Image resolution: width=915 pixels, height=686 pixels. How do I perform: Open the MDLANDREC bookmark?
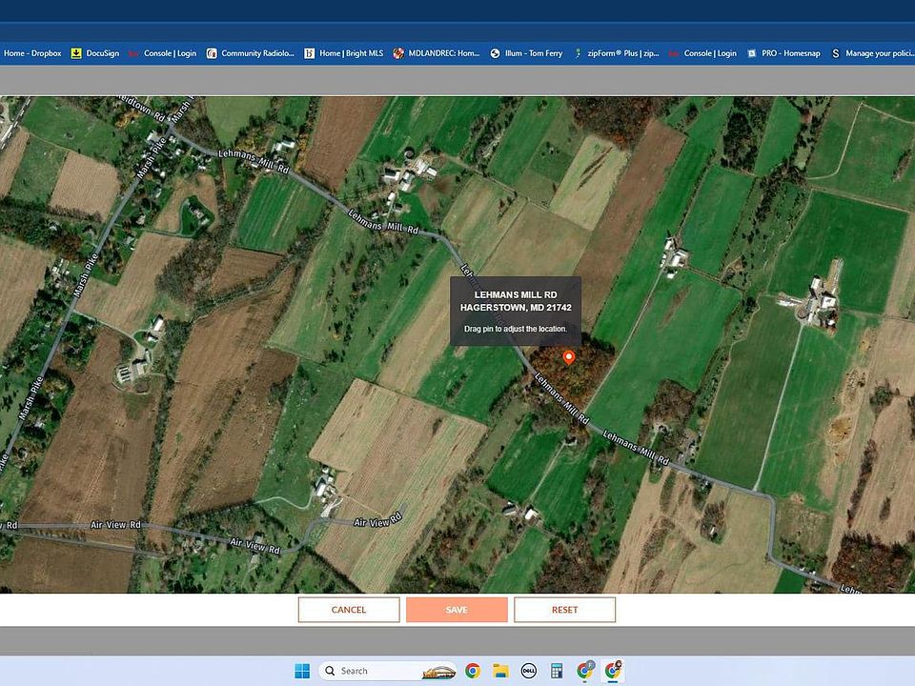coord(437,53)
